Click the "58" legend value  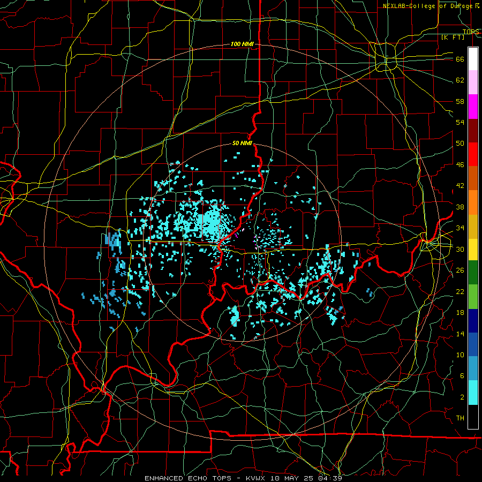(460, 101)
